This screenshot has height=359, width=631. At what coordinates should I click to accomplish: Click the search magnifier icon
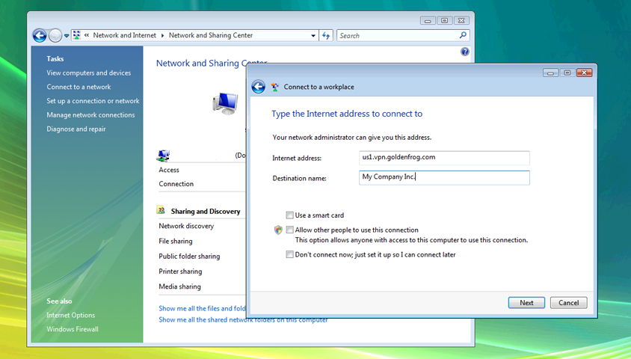tap(464, 35)
